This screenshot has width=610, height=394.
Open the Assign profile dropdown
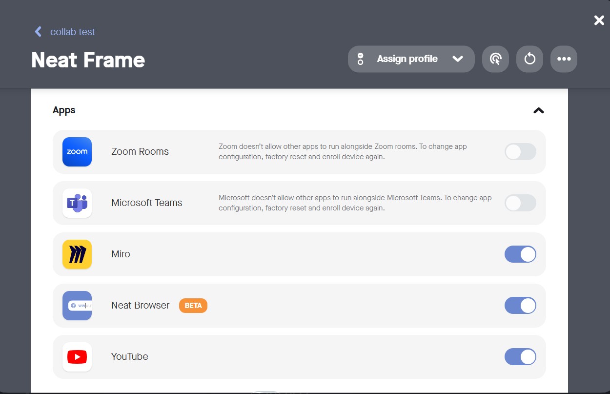pos(407,59)
